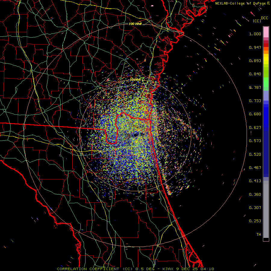Pick the periwinkle band on the color bar
The height and width of the screenshot is (271, 271).
[266, 95]
